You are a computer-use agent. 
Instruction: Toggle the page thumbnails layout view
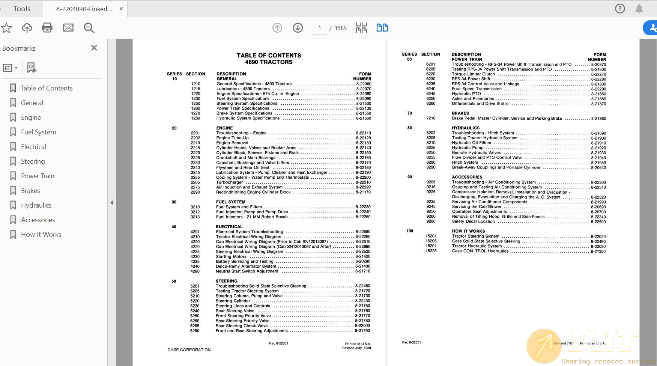361,27
